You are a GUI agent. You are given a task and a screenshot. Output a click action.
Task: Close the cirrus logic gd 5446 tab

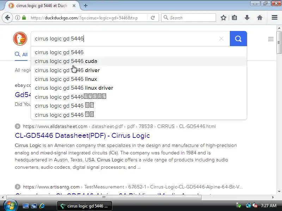(x=74, y=6)
